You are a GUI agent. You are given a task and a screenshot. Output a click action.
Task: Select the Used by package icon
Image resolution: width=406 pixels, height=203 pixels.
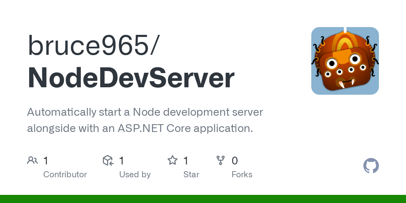[x=108, y=160]
